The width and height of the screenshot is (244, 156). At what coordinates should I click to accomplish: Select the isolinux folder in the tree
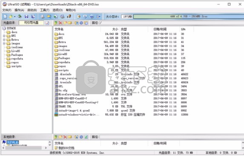pyautogui.click(x=17, y=47)
